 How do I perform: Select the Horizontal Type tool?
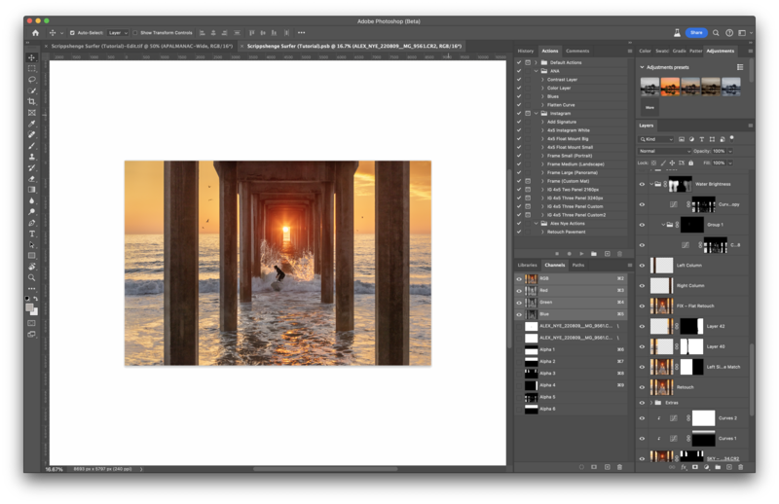32,234
